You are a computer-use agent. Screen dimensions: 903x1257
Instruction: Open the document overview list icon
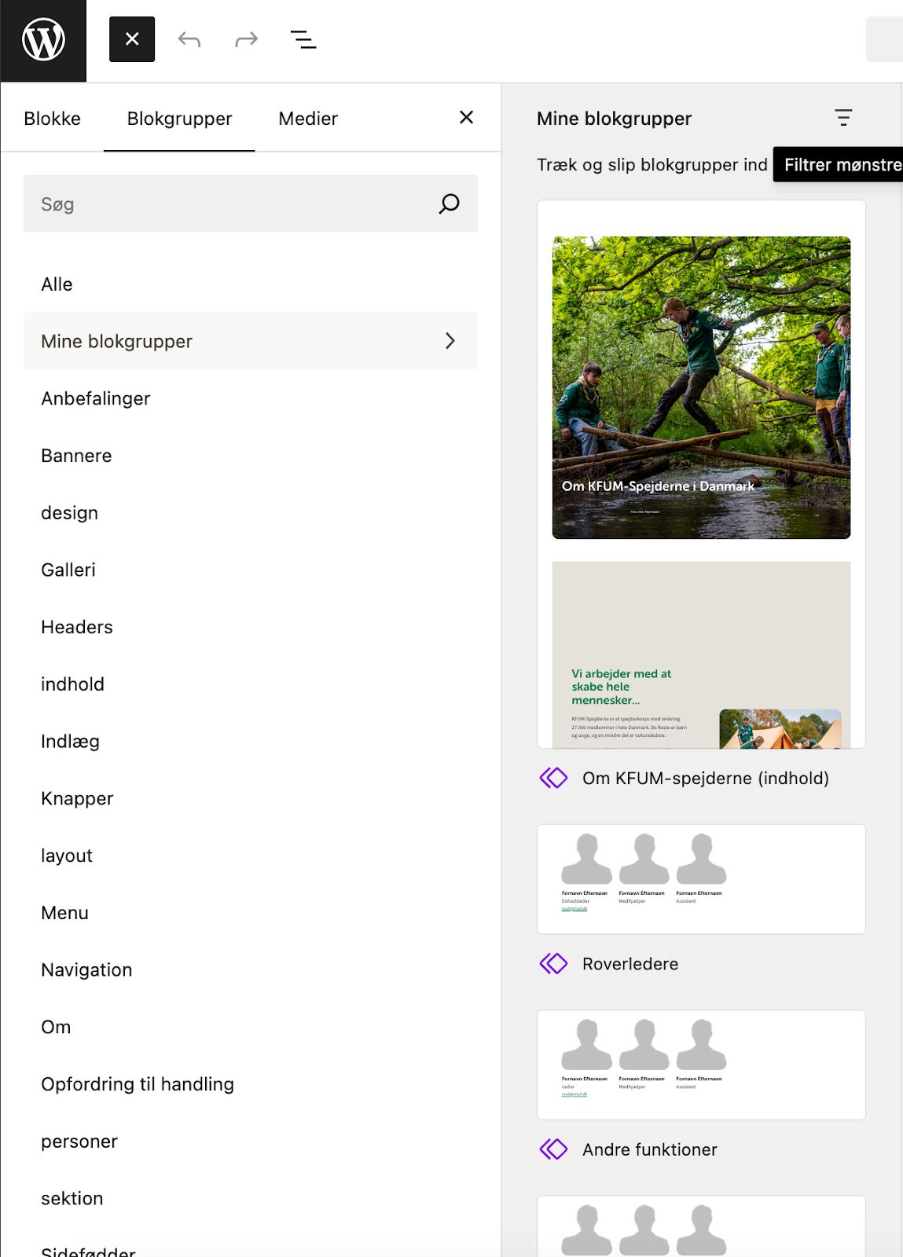coord(303,39)
